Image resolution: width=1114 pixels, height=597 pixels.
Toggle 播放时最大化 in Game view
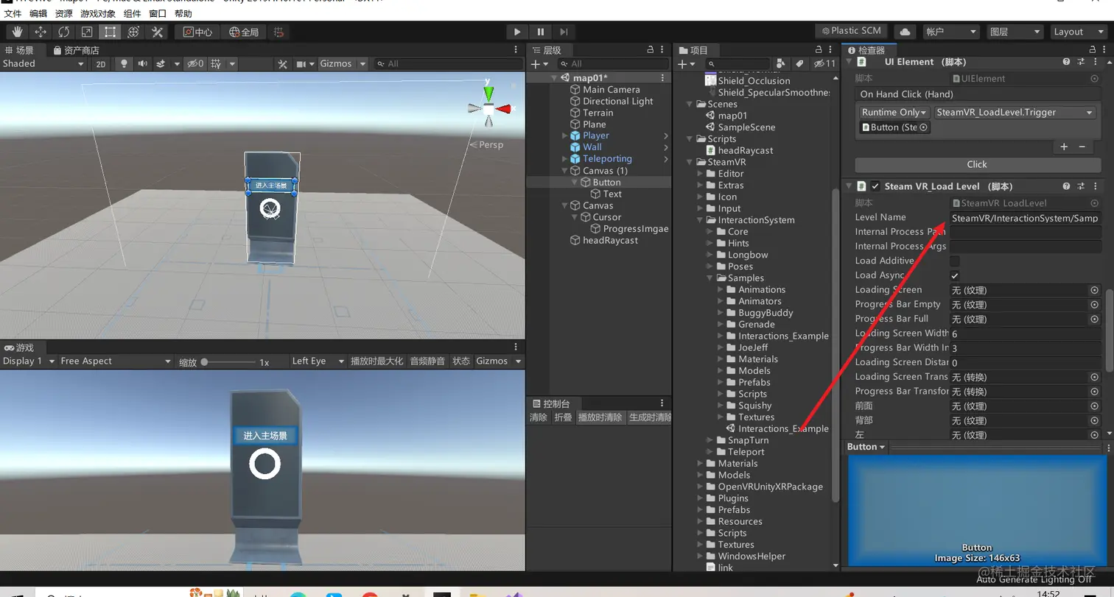click(x=377, y=361)
